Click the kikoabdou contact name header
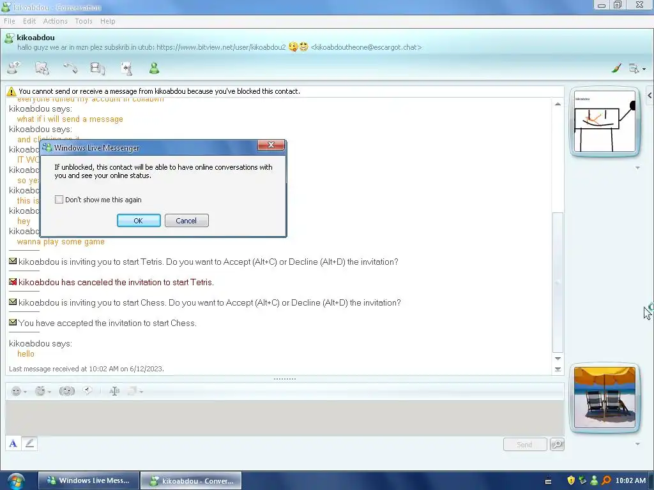The image size is (654, 490). [36, 38]
